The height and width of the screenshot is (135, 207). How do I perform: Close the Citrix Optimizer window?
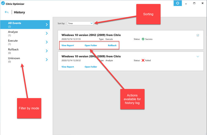point(203,3)
